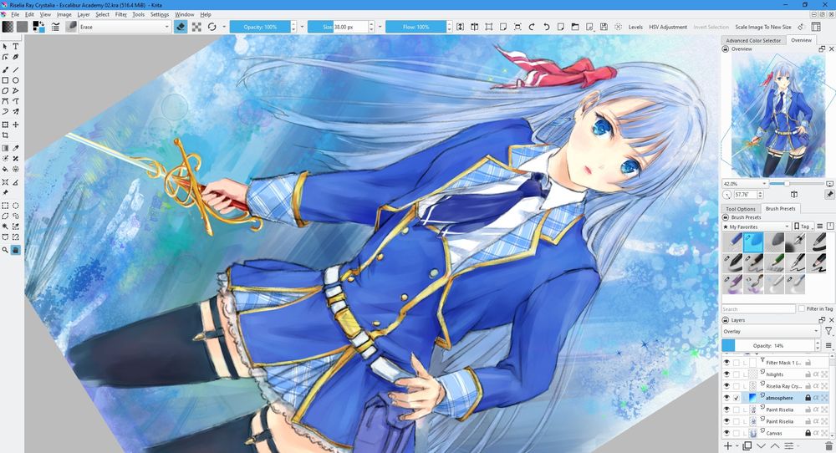
Task: Open the Settings menu
Action: (160, 14)
